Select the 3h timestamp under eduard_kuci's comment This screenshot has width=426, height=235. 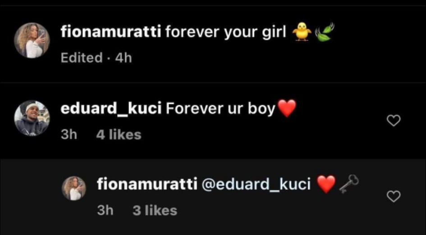pyautogui.click(x=69, y=135)
